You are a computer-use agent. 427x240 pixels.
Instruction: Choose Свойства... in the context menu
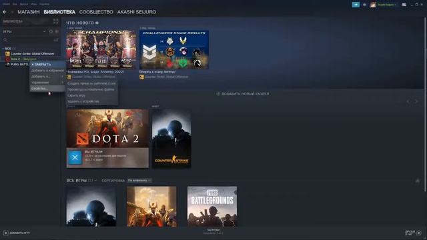click(47, 89)
